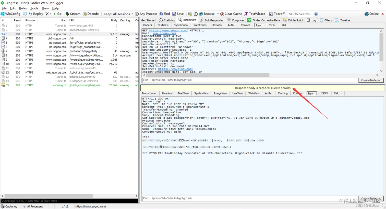Click the request pane horizontal scrollbar thumb
The image size is (386, 209).
pos(208,75)
